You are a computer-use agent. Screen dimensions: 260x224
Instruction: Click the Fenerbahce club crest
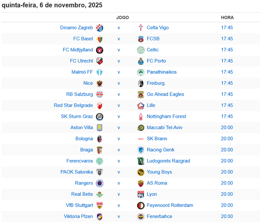[141, 217]
